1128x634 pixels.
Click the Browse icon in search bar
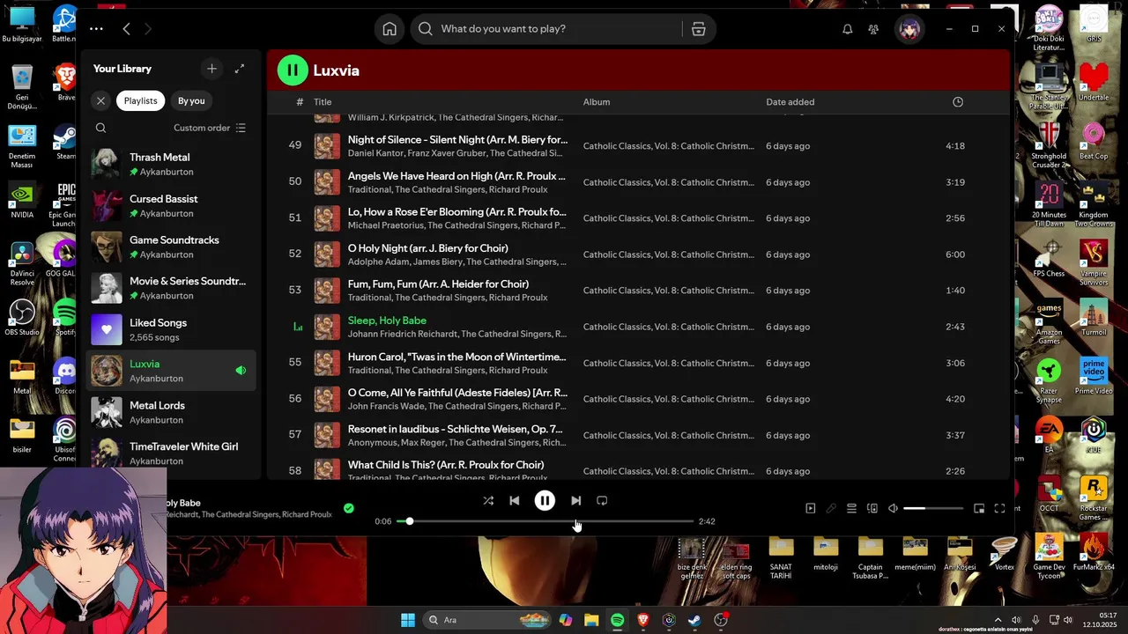click(699, 29)
